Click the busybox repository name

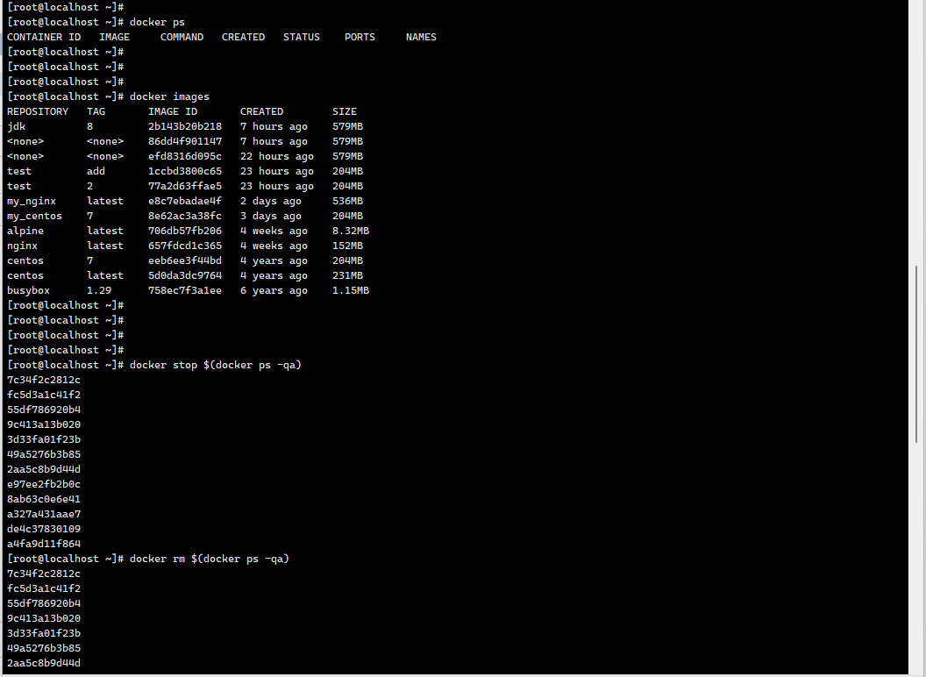[x=28, y=290]
